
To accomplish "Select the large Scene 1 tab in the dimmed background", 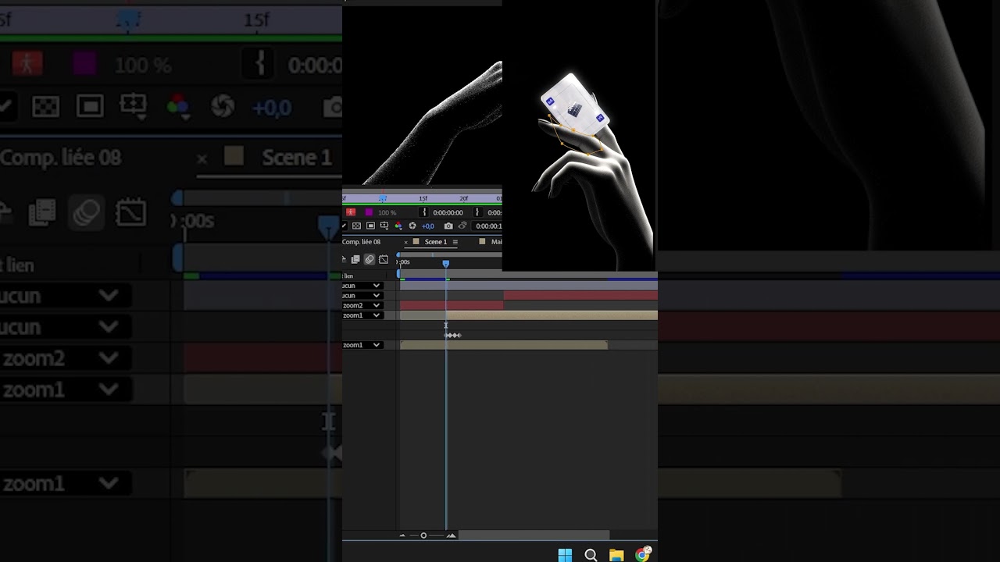I will [x=297, y=158].
